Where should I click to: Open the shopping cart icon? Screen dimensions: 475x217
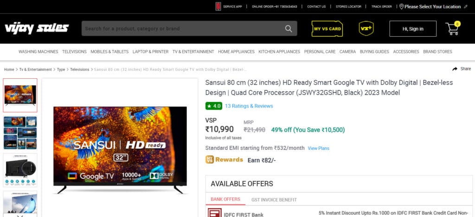452,28
